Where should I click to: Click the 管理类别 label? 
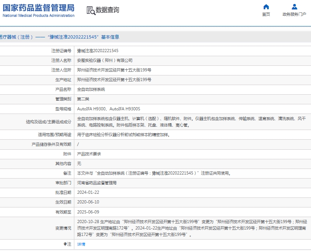tap(63, 99)
